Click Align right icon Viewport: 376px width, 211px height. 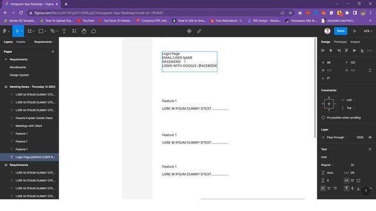pos(338,50)
